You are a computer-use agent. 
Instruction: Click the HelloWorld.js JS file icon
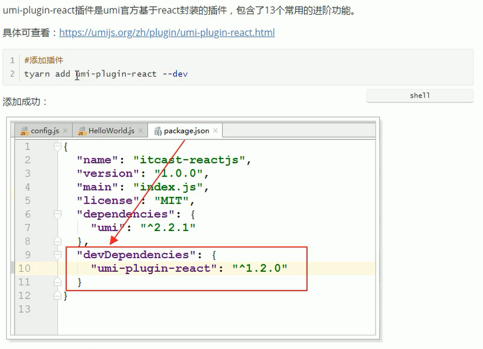pyautogui.click(x=81, y=131)
